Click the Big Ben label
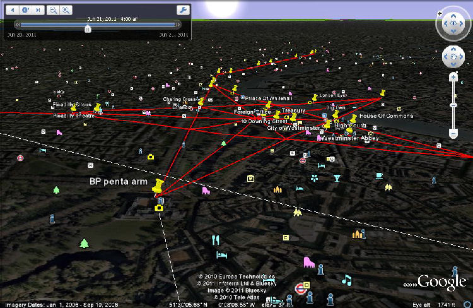The height and width of the screenshot is (308, 473). (336, 108)
